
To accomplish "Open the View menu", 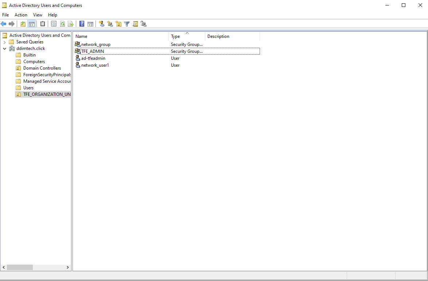I will [x=38, y=15].
